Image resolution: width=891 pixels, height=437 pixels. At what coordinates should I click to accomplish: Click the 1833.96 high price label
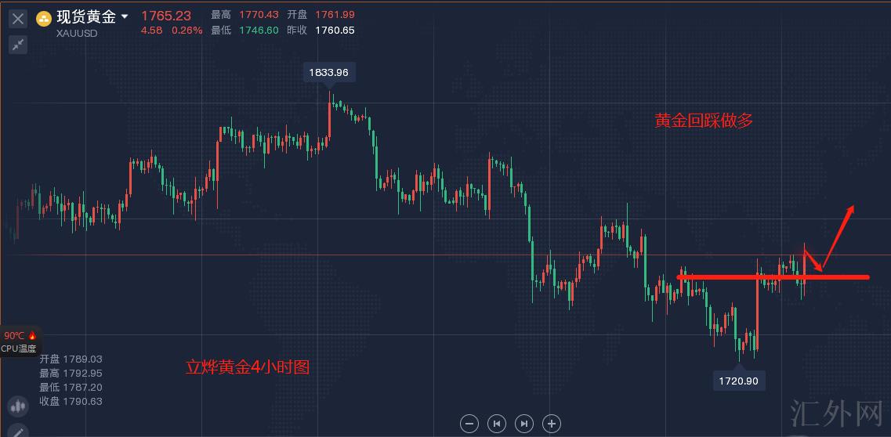328,72
